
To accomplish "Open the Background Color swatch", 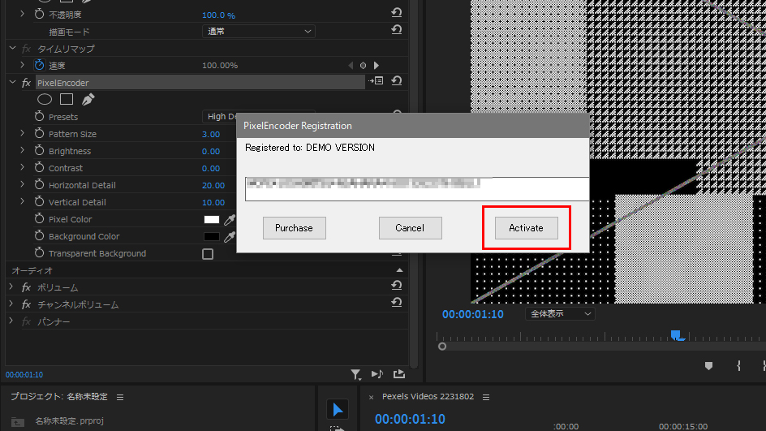I will [212, 236].
